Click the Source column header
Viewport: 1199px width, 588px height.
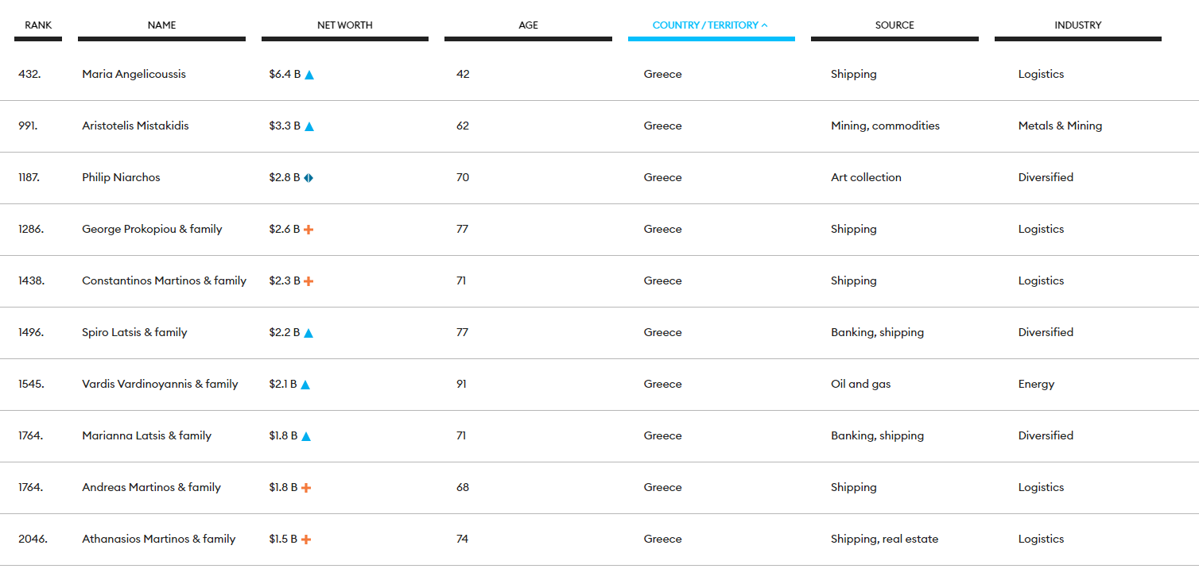pos(894,25)
